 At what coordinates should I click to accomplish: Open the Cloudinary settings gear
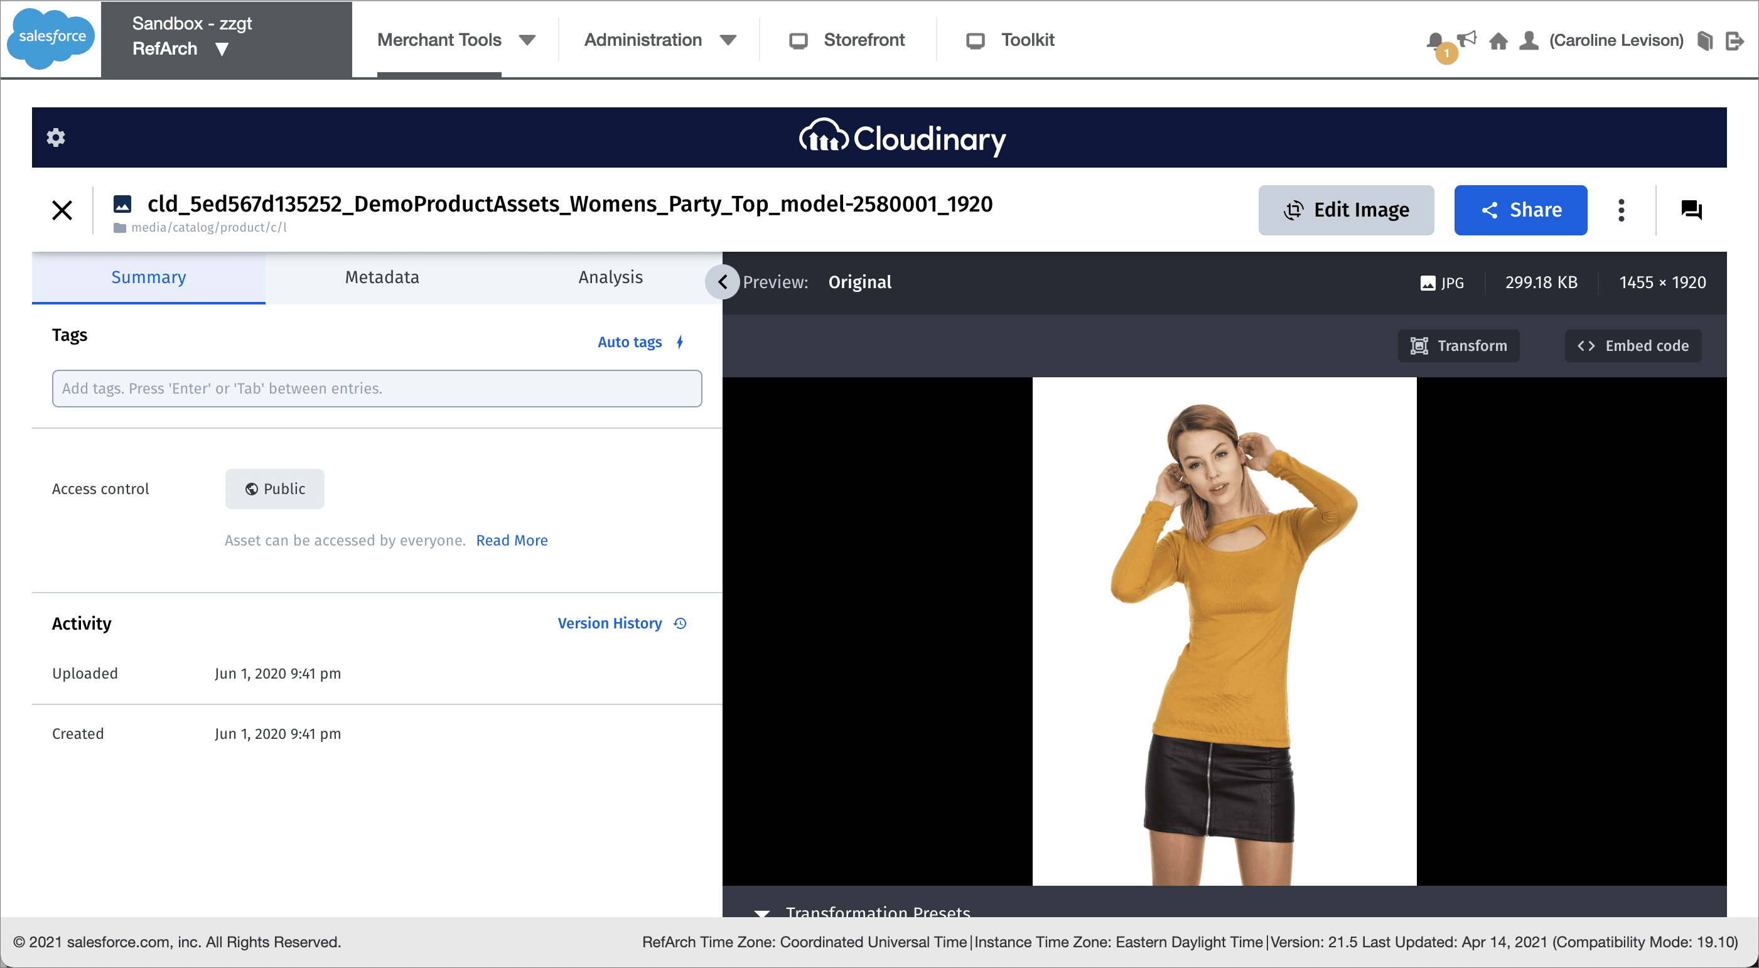55,137
